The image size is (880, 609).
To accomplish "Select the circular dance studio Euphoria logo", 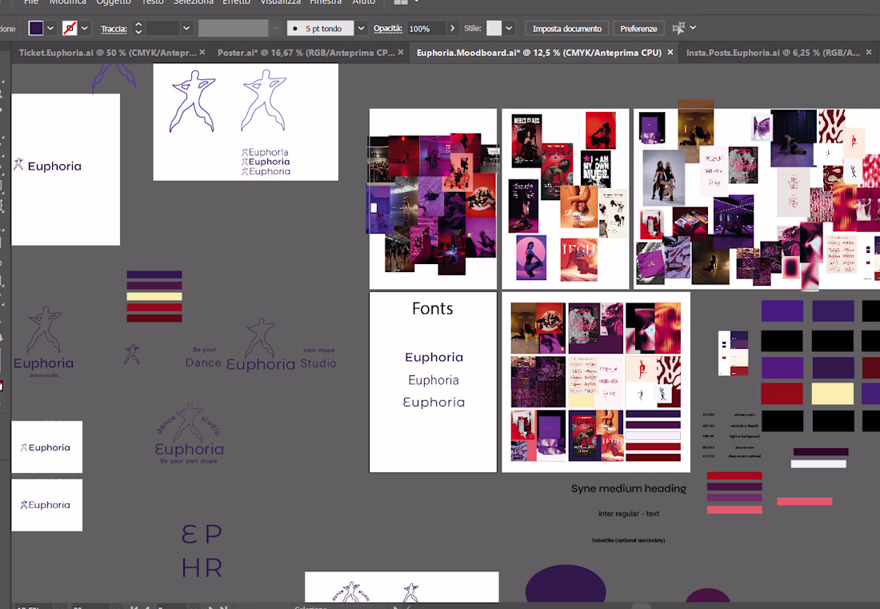I will (189, 433).
